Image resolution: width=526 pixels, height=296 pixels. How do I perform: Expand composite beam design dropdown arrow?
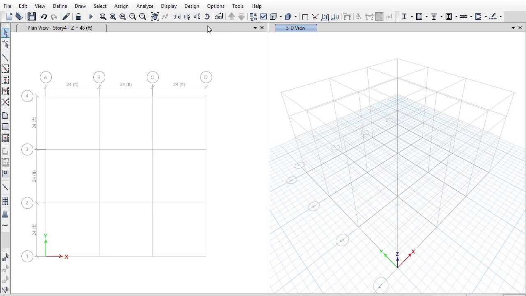pyautogui.click(x=441, y=17)
